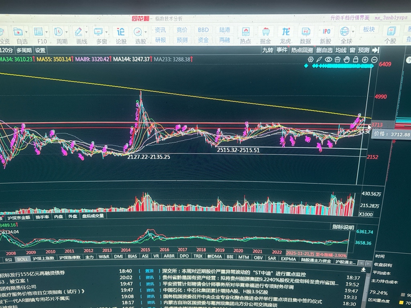
Task: Click the BBD toolbar button
Action: pyautogui.click(x=203, y=30)
